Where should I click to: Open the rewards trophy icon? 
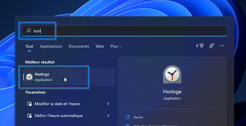click(x=202, y=46)
